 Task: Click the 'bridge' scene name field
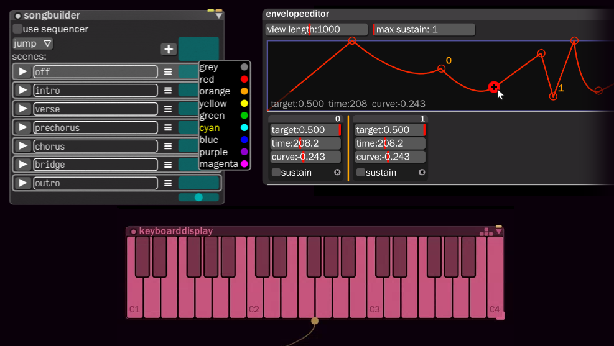click(x=96, y=165)
